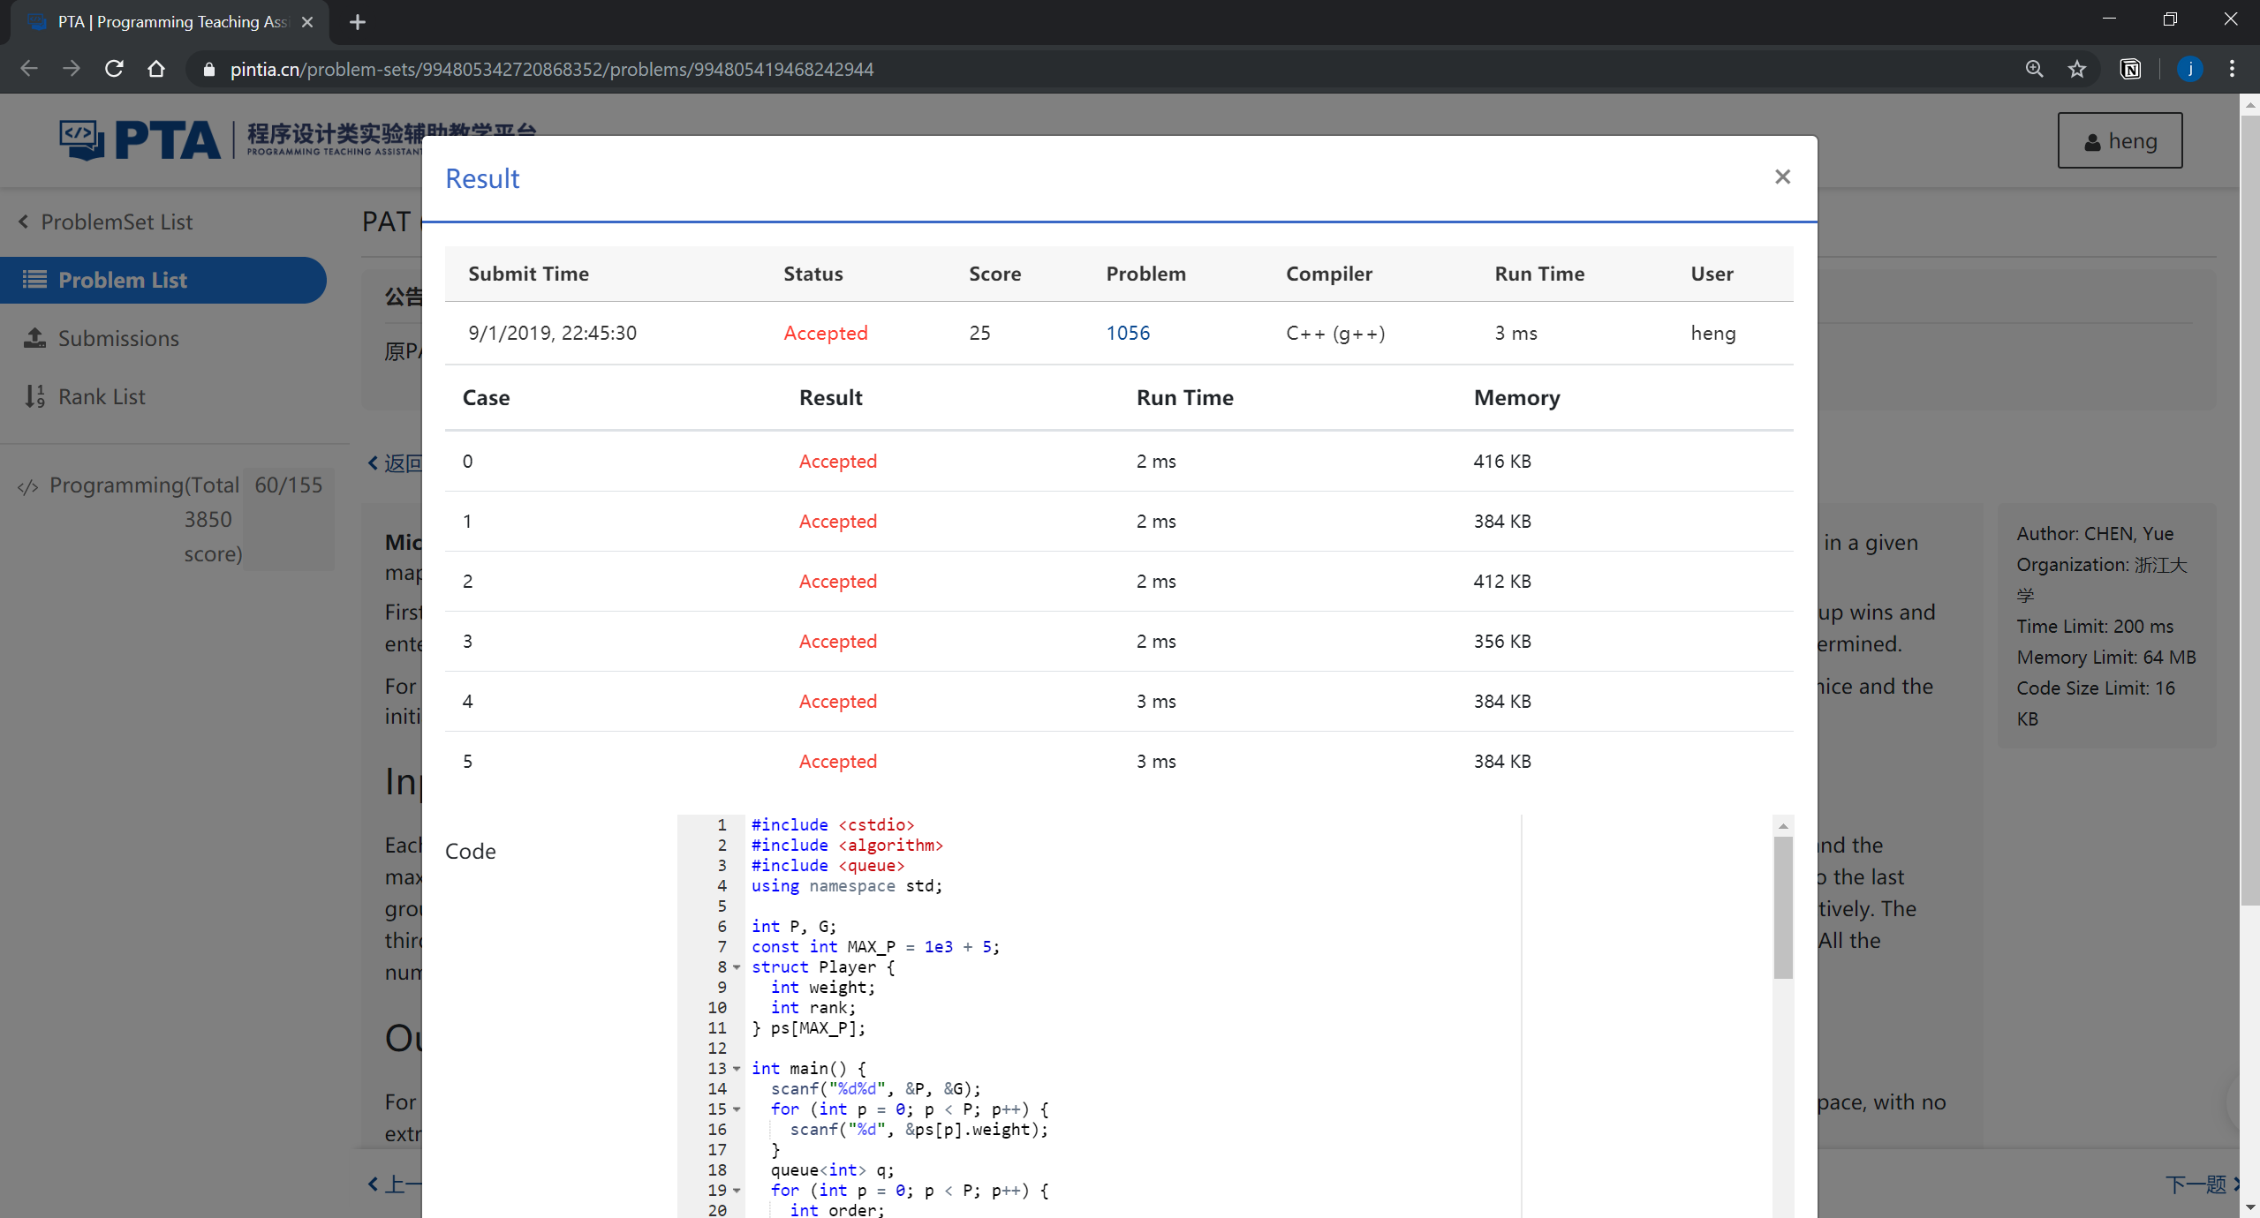The width and height of the screenshot is (2260, 1218).
Task: Click case 2 Accepted result
Action: (x=837, y=581)
